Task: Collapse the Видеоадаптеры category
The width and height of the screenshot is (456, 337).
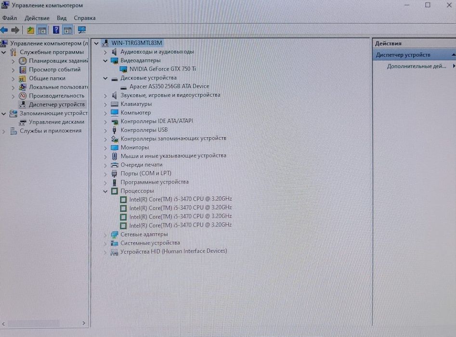Action: click(105, 61)
